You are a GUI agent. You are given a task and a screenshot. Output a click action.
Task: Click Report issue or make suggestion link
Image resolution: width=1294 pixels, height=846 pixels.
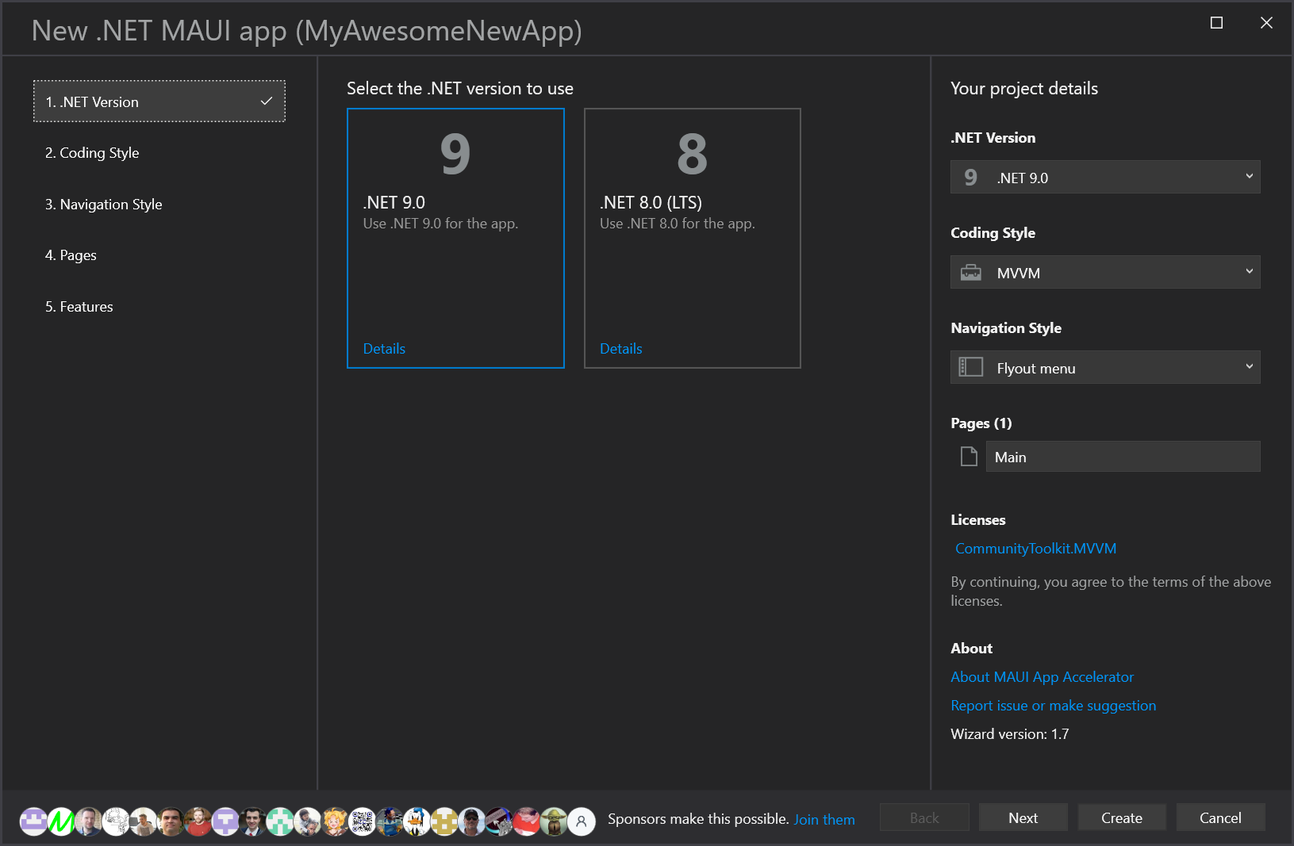tap(1054, 706)
